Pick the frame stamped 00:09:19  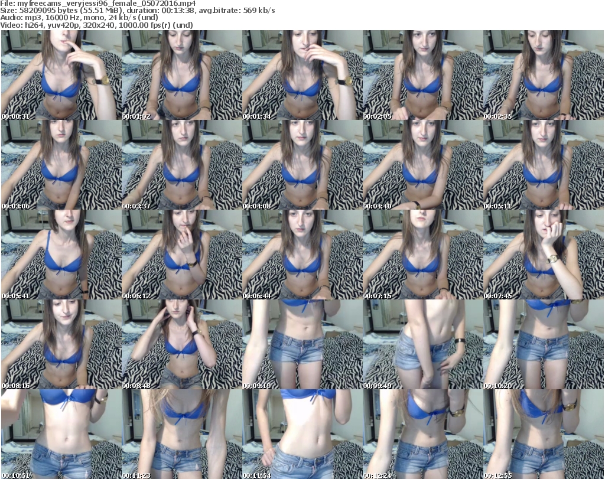(x=302, y=344)
